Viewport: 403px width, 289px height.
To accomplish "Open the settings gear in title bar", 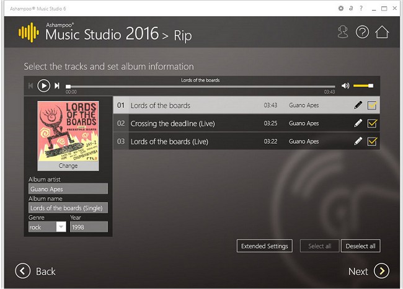I will [341, 9].
